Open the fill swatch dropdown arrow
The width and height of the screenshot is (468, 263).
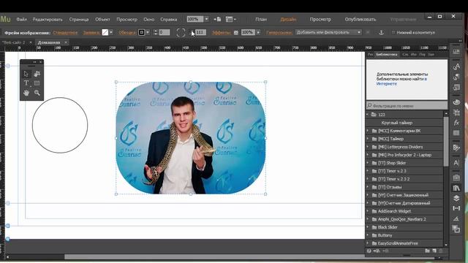111,32
